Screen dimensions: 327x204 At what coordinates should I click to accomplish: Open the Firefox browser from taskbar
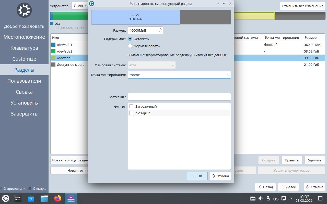[58, 198]
